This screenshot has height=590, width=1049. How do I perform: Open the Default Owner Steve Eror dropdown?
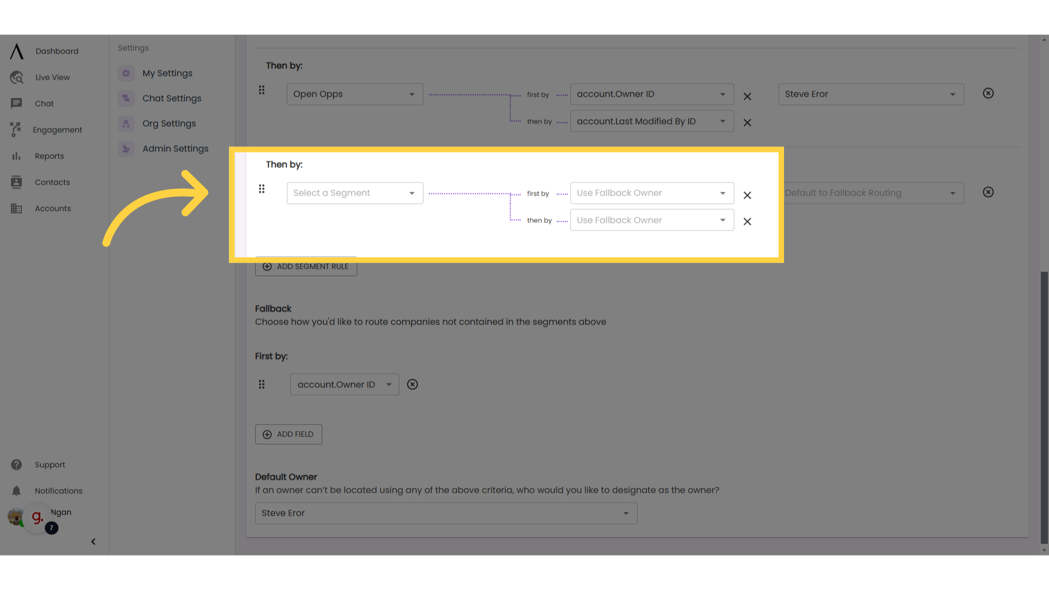tap(446, 514)
